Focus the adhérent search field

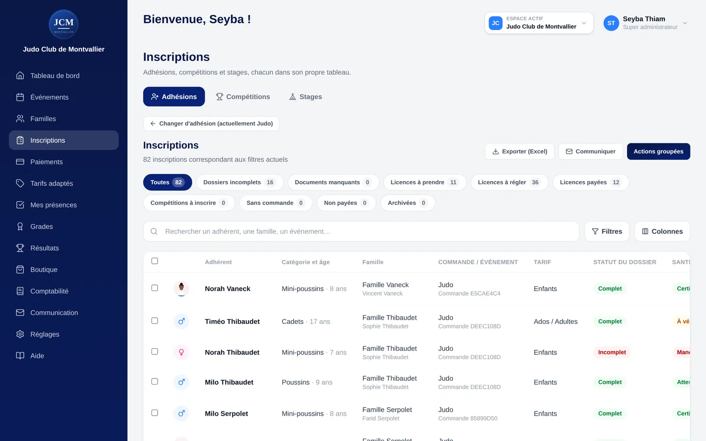coord(361,231)
